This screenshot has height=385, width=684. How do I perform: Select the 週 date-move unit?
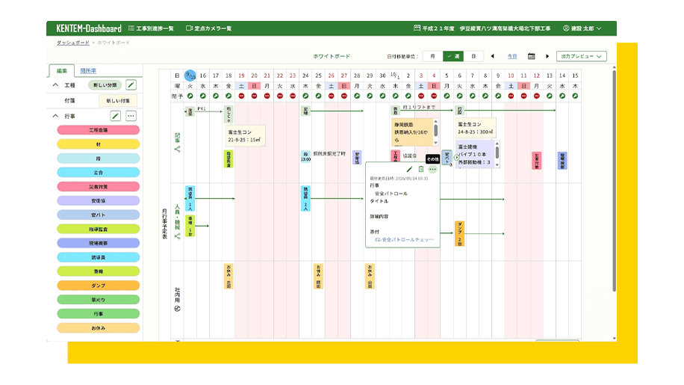tap(453, 56)
